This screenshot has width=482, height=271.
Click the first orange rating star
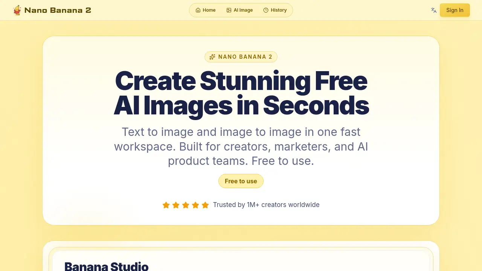point(166,205)
